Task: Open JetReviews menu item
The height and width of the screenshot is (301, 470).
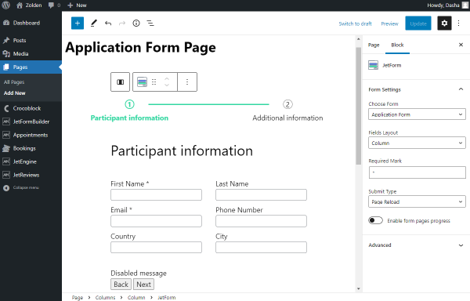Action: (31, 175)
